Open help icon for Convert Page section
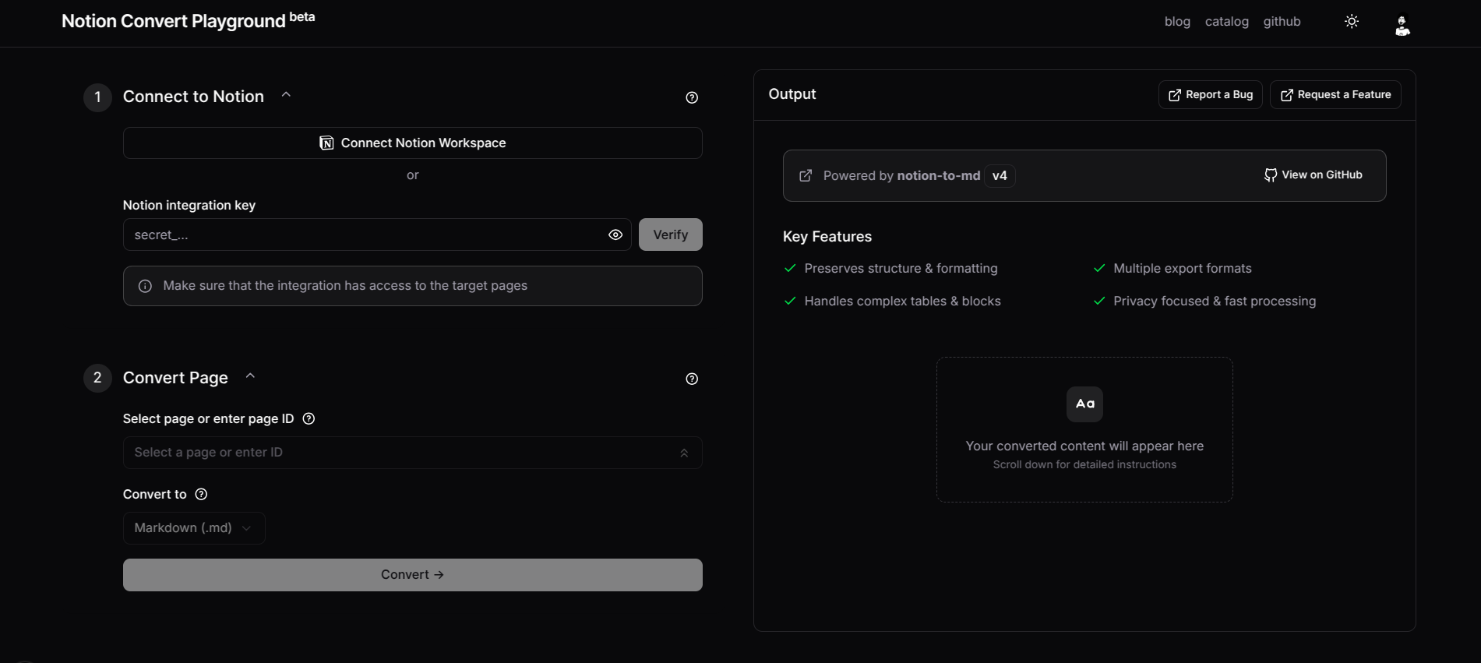This screenshot has height=663, width=1481. [x=692, y=379]
